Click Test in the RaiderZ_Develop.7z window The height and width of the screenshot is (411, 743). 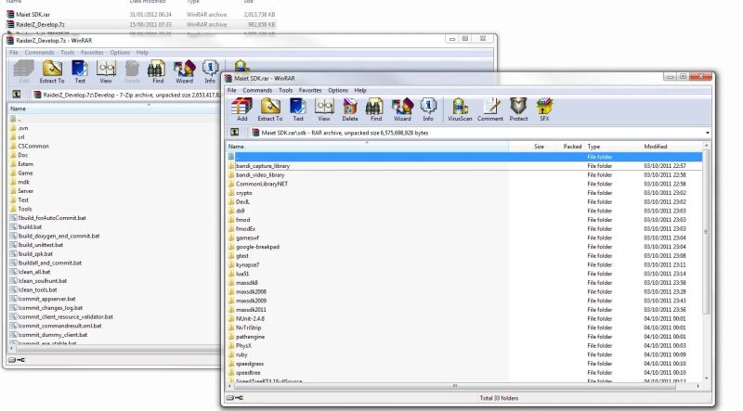point(80,72)
